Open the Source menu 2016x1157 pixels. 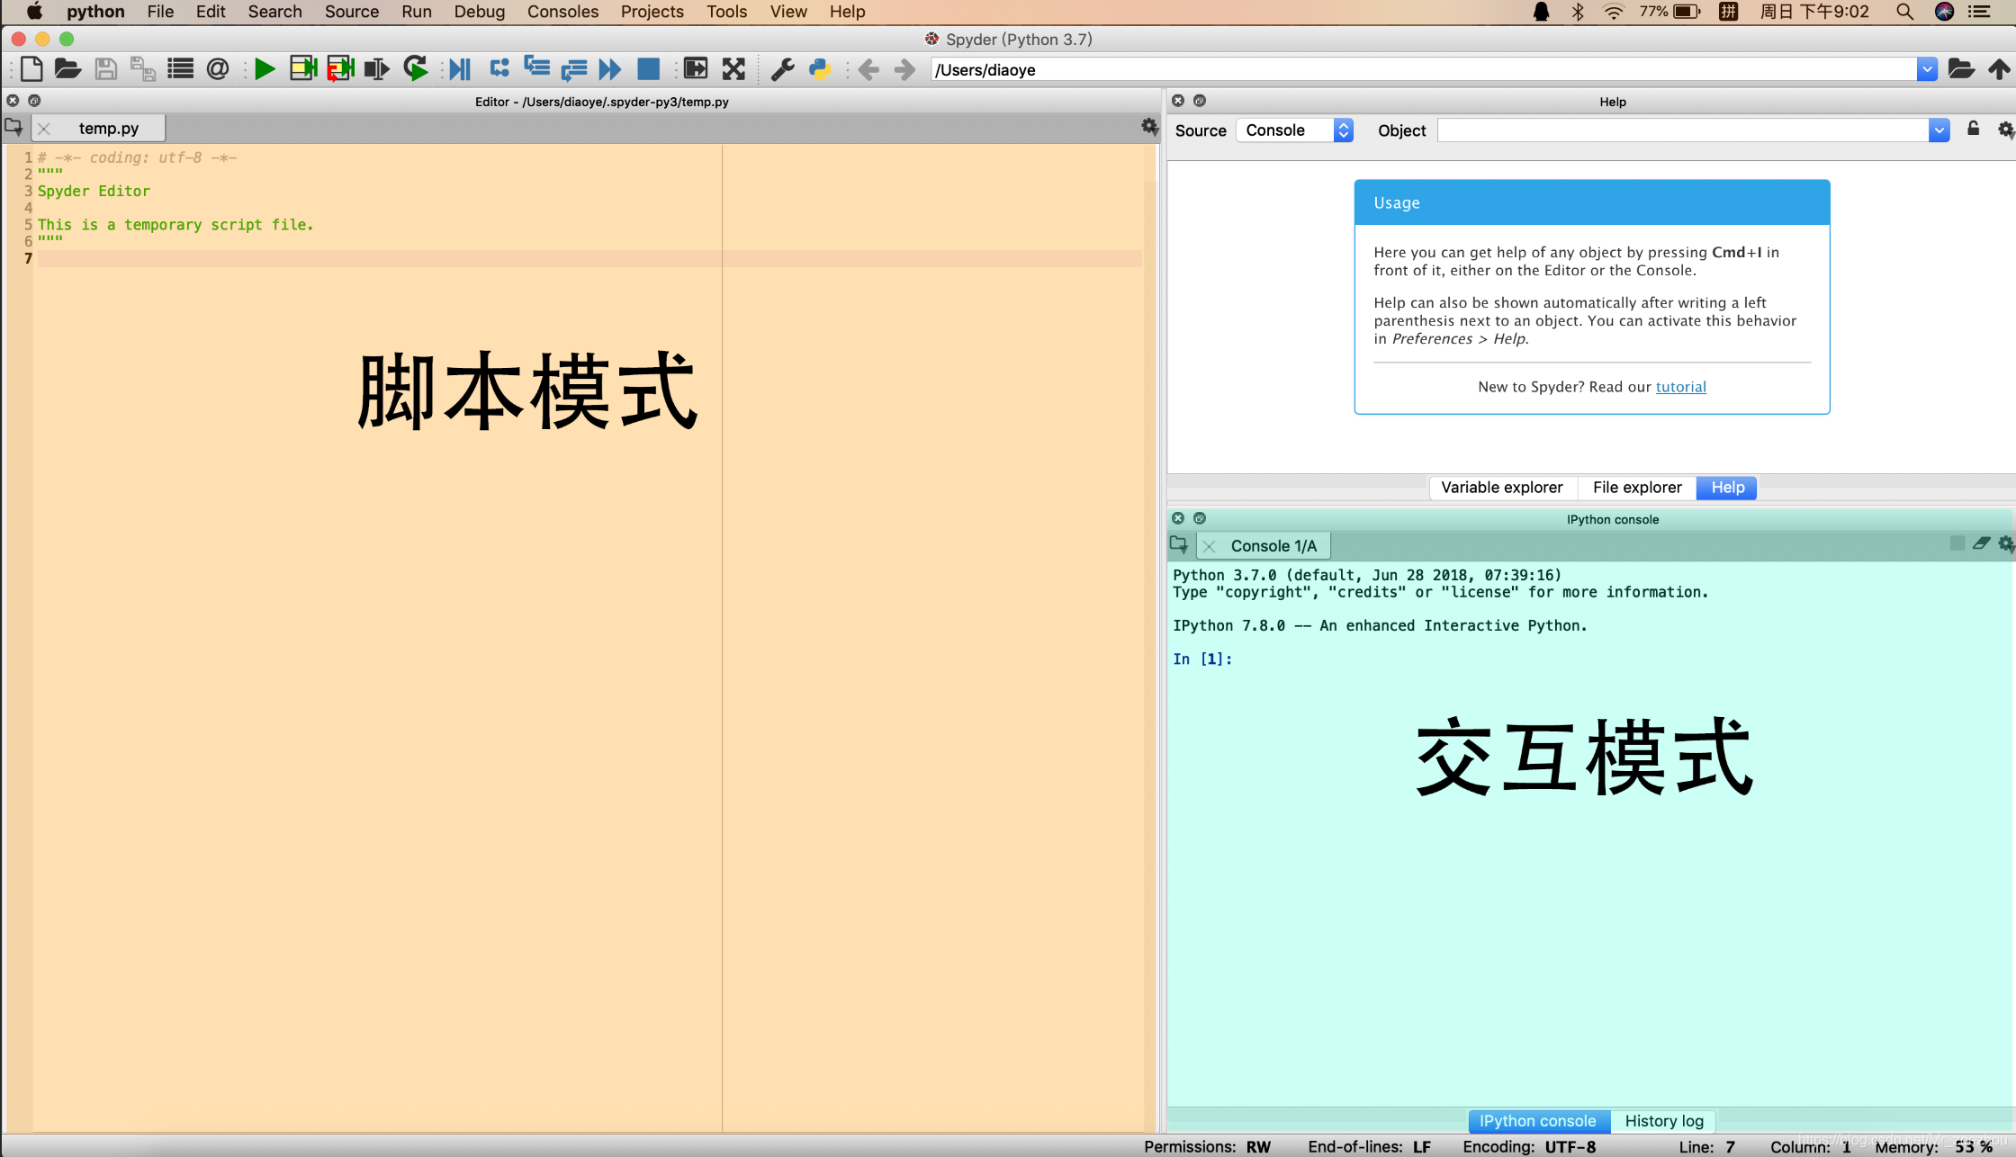(x=352, y=12)
